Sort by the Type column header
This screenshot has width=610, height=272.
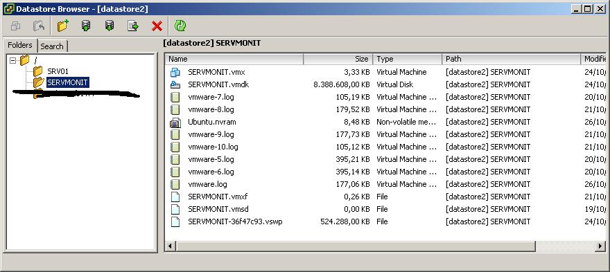click(408, 59)
